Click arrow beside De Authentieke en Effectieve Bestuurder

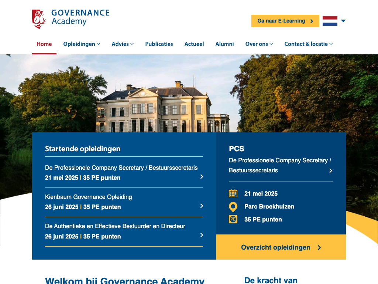click(202, 235)
